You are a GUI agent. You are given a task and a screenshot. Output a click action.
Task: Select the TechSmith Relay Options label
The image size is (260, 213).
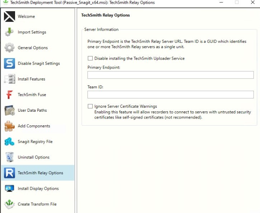(x=41, y=173)
